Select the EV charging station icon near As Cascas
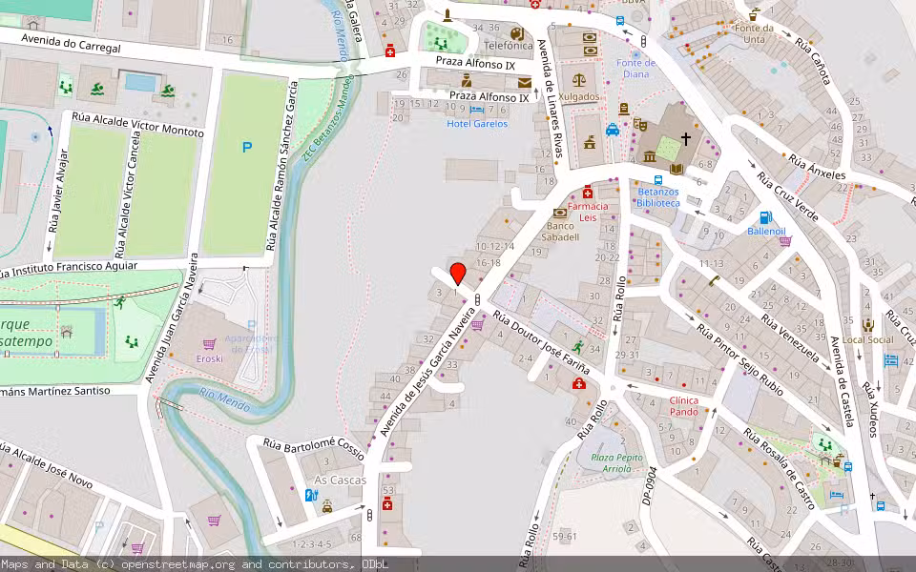This screenshot has width=916, height=572. coord(312,495)
